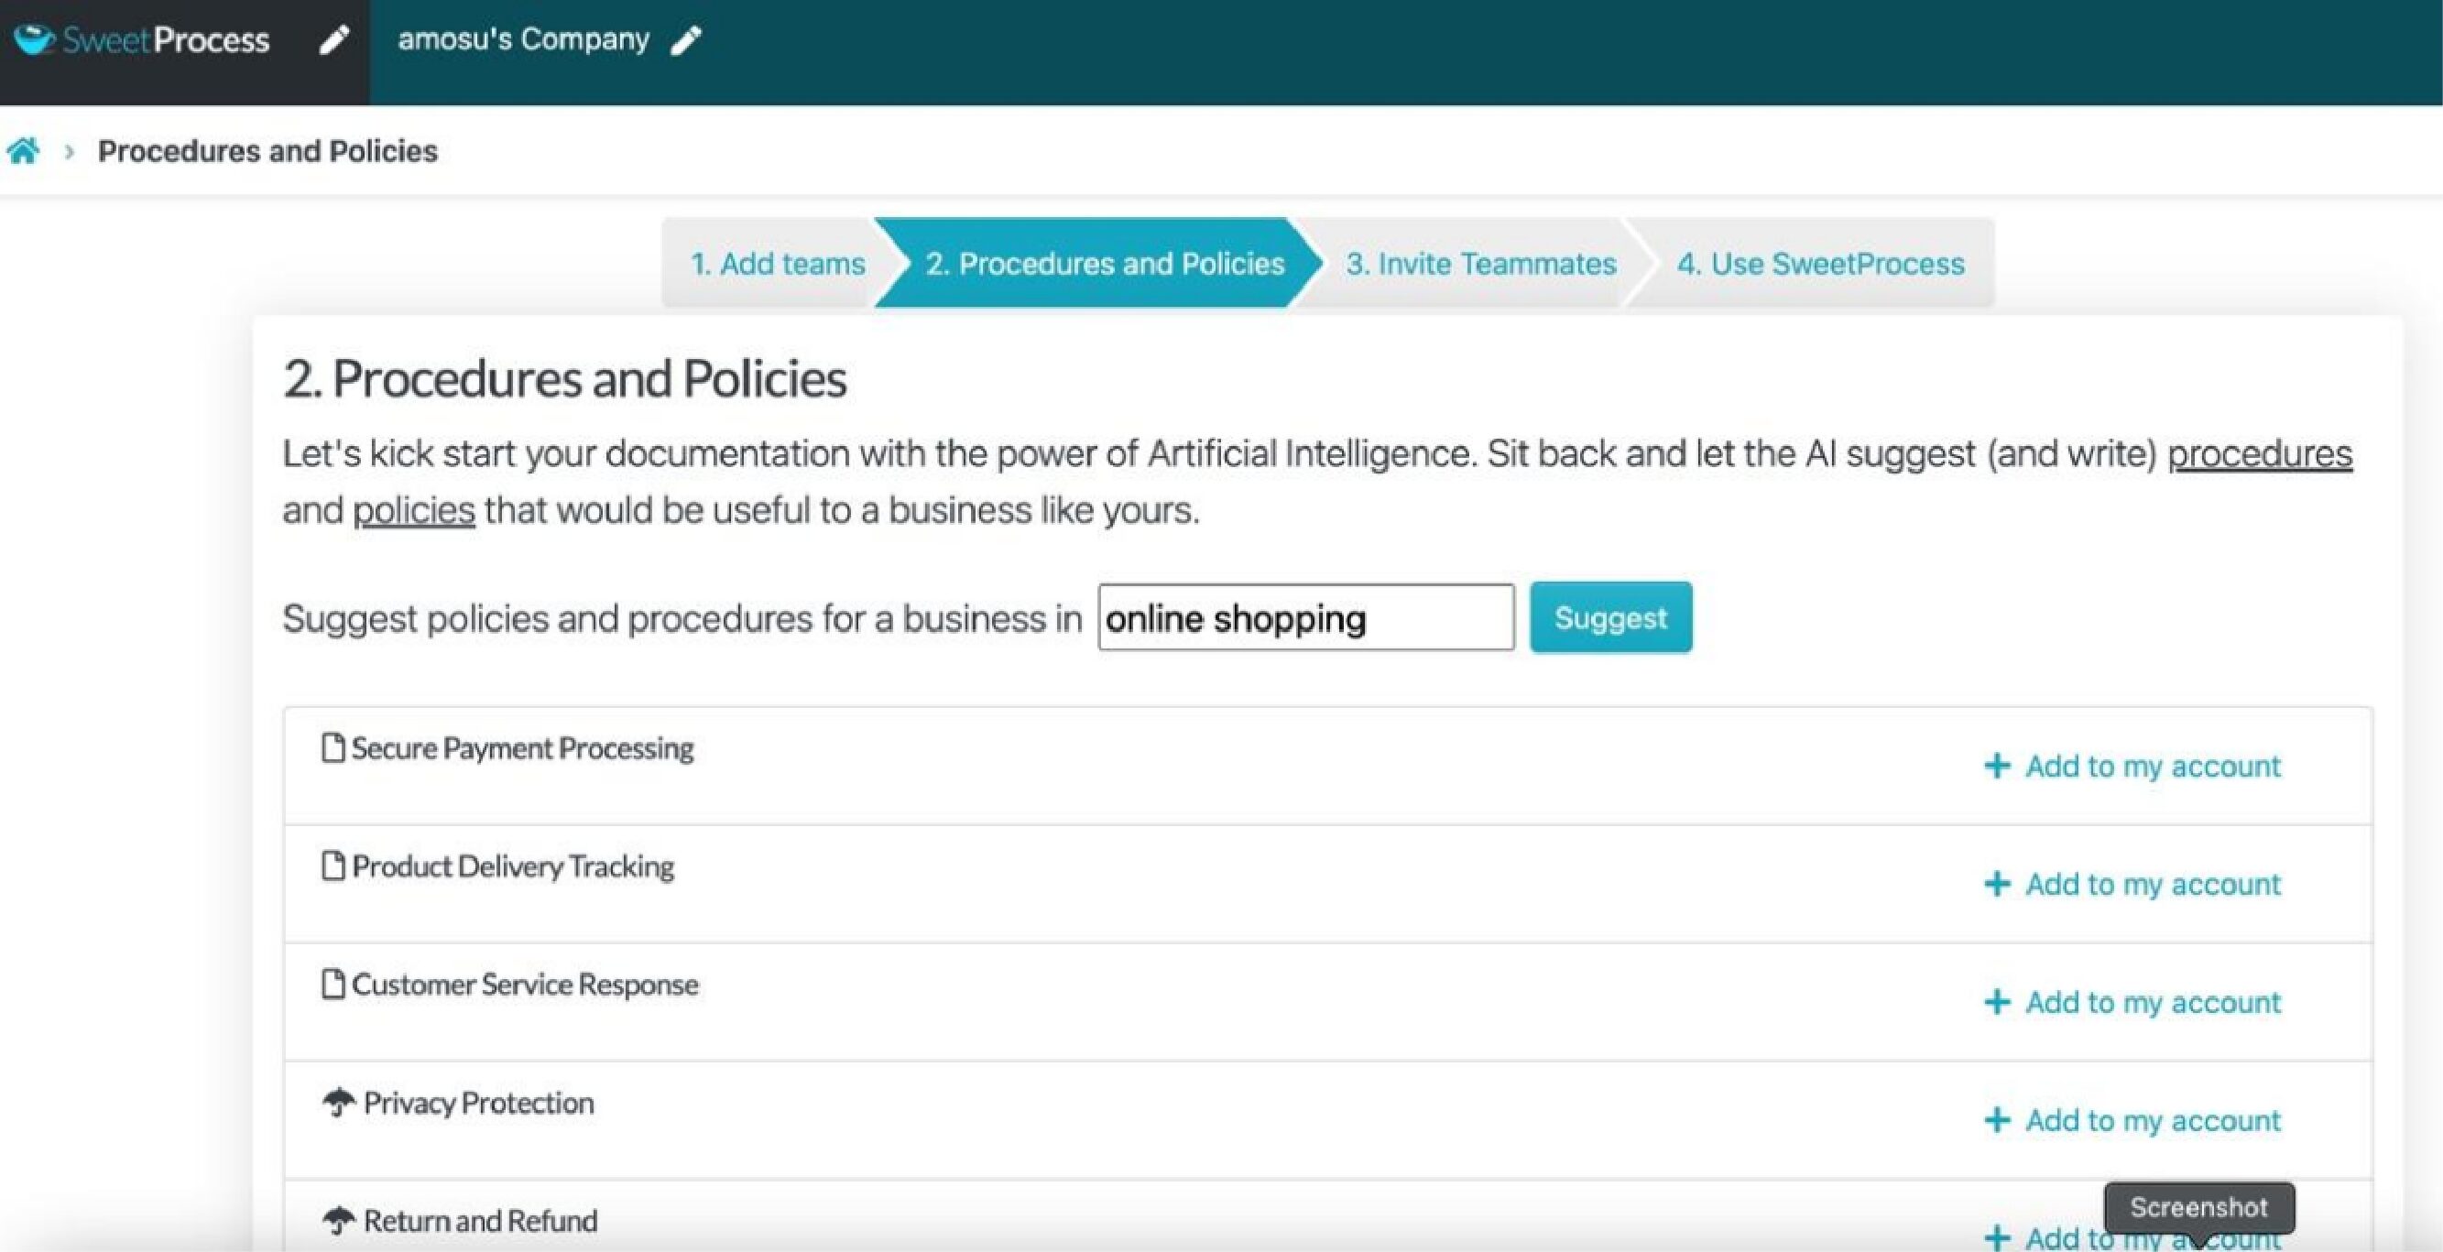
Task: Edit company name with pencil icon beside amosu's Company
Action: [686, 41]
